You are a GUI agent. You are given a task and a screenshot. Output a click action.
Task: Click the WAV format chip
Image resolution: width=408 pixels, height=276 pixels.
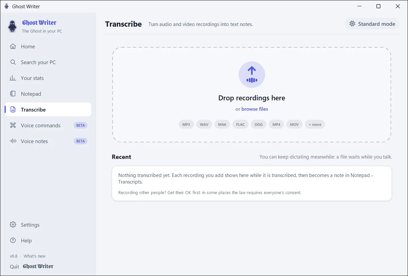(x=204, y=124)
